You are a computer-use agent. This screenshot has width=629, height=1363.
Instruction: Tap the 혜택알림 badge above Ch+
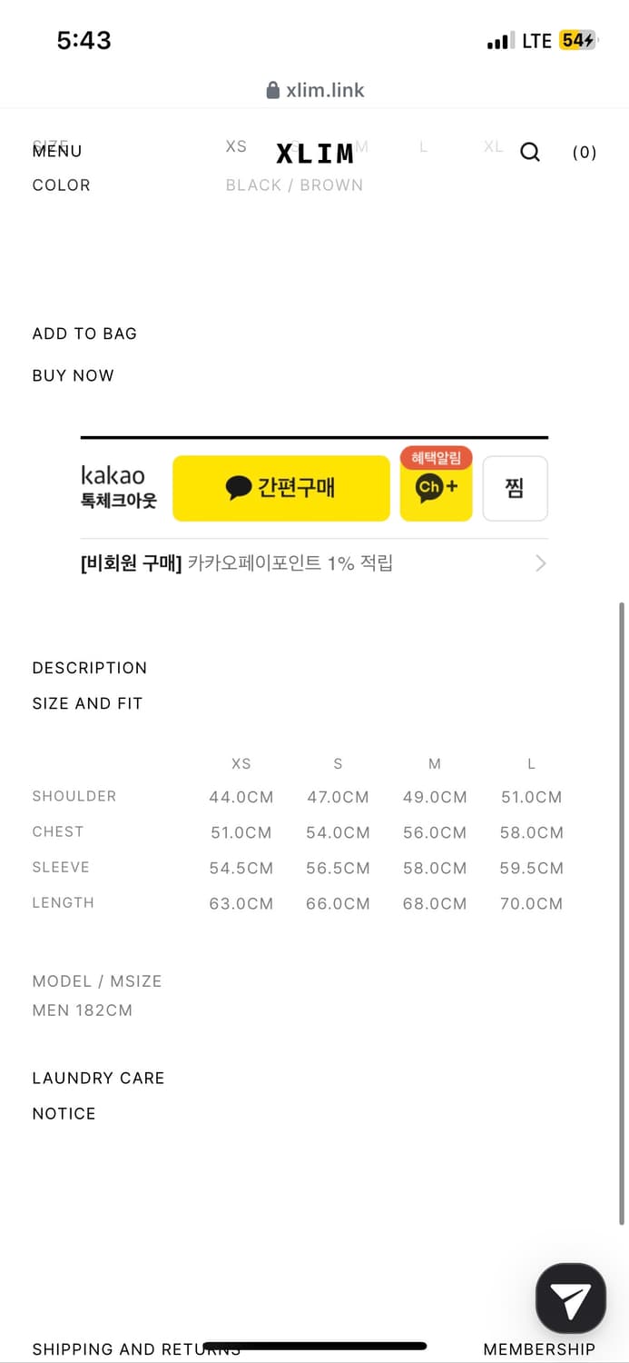(x=437, y=458)
